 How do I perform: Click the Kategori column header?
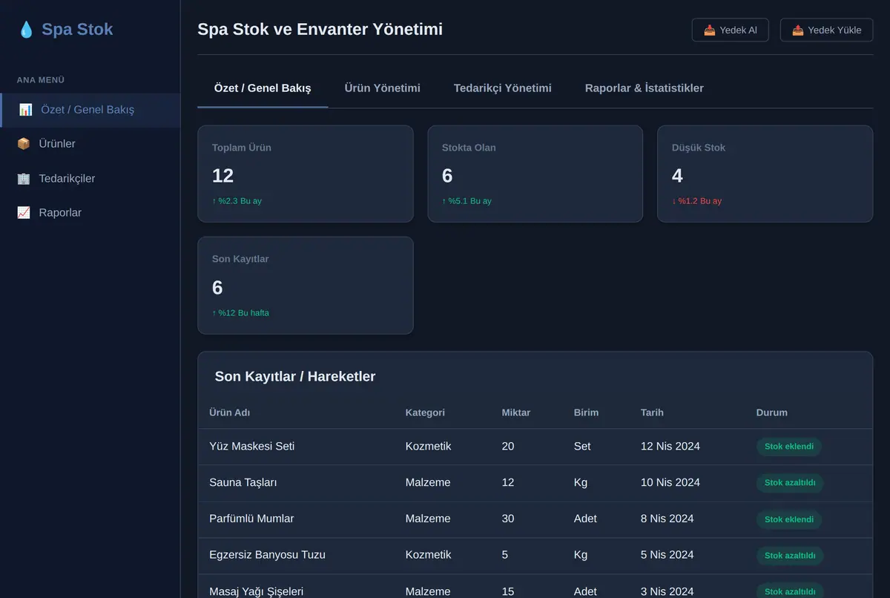[425, 413]
